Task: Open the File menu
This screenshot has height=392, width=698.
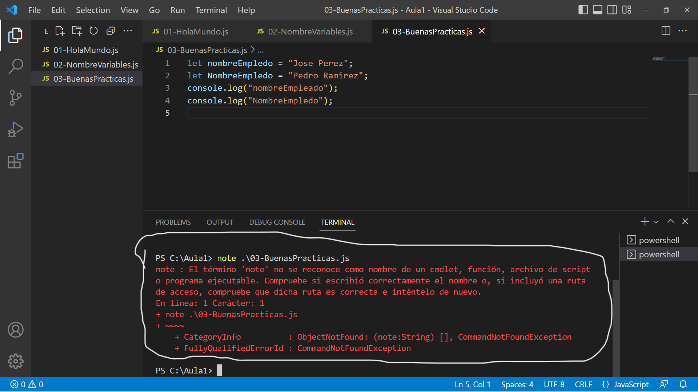Action: point(35,10)
